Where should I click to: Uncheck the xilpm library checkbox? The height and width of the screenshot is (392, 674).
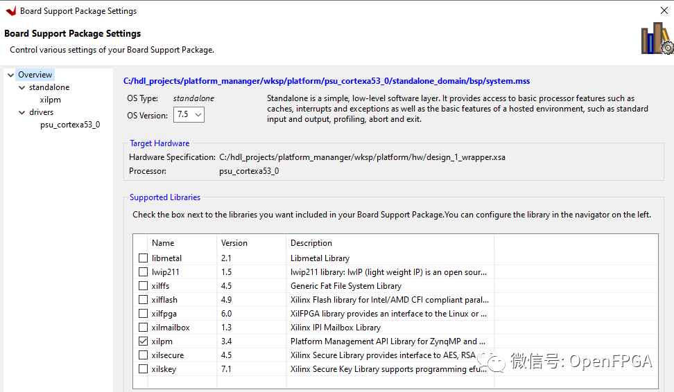pyautogui.click(x=143, y=341)
